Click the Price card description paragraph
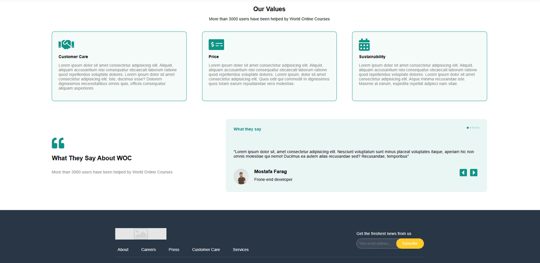The image size is (540, 263). point(269,74)
